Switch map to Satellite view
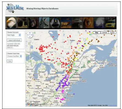The image size is (122, 109). pos(104,32)
